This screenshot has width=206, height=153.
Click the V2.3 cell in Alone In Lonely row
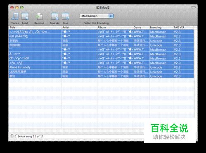tap(183, 67)
